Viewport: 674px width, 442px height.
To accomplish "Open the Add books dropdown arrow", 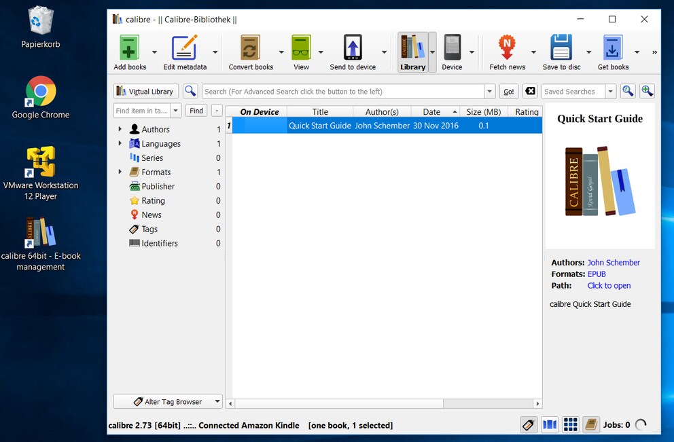I will 154,52.
